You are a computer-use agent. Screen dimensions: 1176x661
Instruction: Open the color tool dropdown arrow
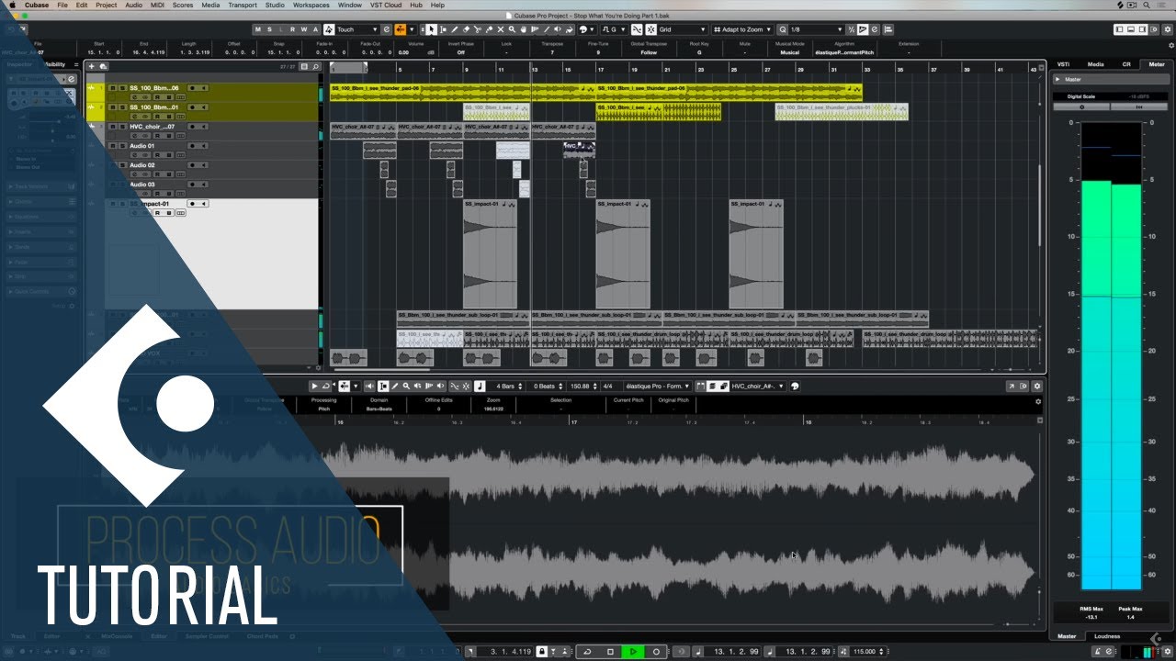tap(592, 29)
